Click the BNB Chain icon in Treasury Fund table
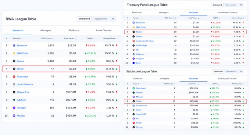Viewport: 250px width, 135px height. (133, 27)
